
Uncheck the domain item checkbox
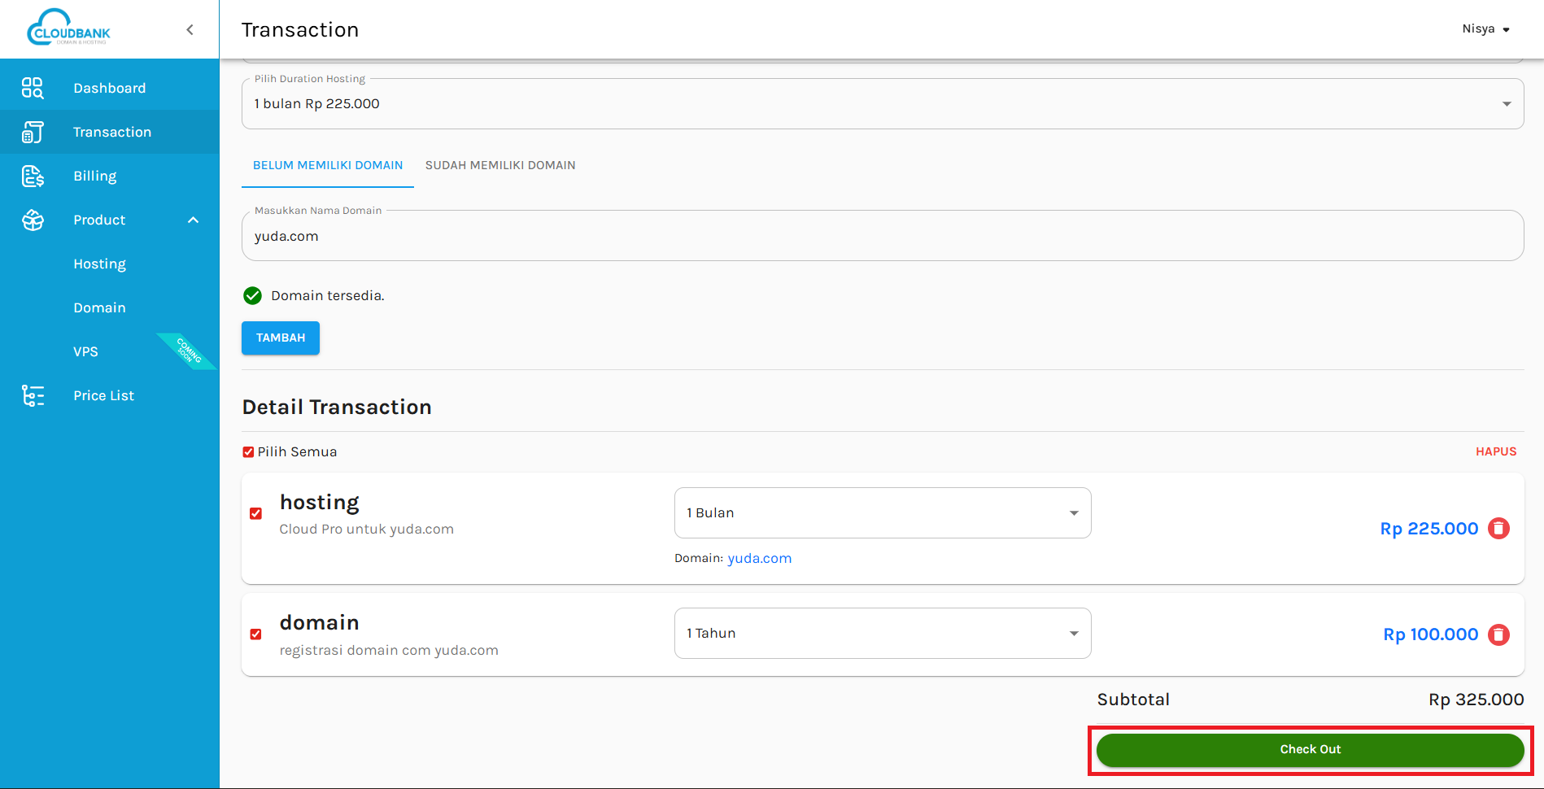coord(256,634)
